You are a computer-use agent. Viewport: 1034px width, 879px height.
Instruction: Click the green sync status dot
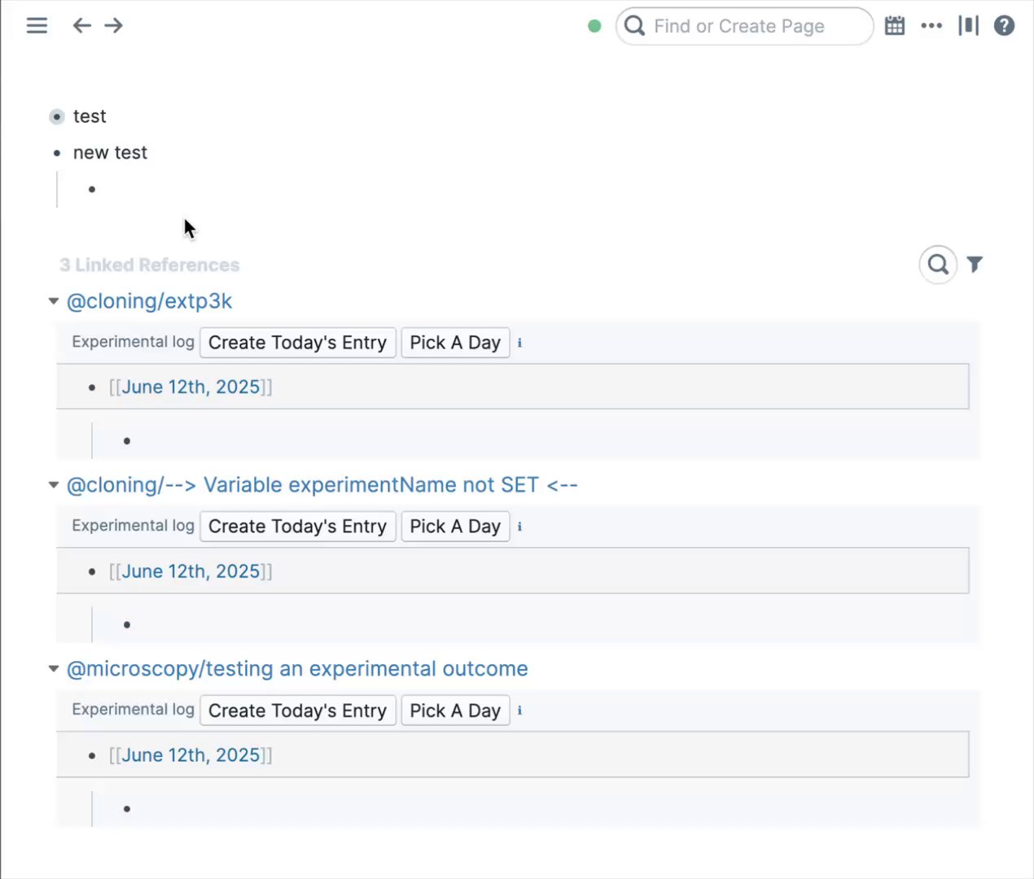[x=594, y=26]
